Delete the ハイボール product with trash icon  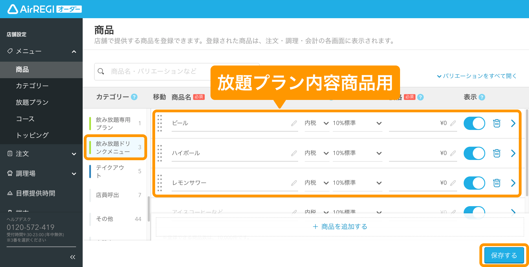click(497, 153)
